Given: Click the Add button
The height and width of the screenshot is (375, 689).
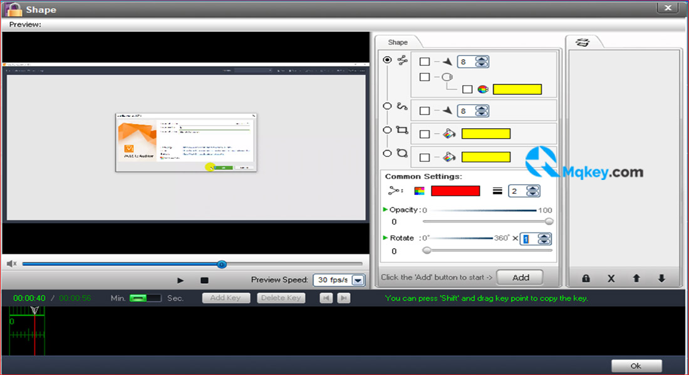Looking at the screenshot, I should [x=521, y=277].
